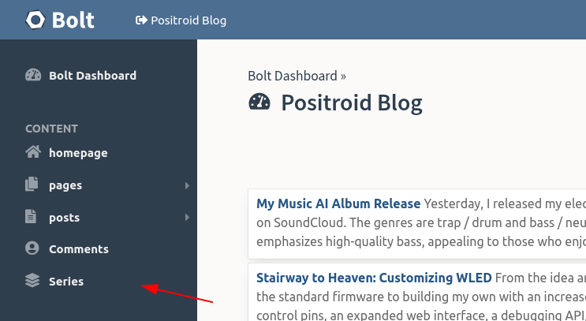
Task: Expand the pages submenu arrow
Action: point(187,185)
